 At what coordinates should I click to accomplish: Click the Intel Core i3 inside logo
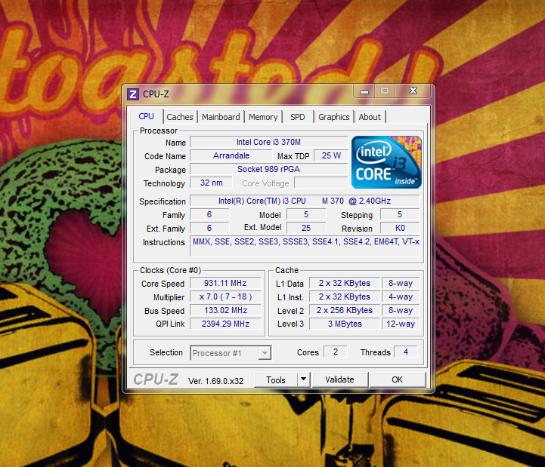(x=386, y=162)
